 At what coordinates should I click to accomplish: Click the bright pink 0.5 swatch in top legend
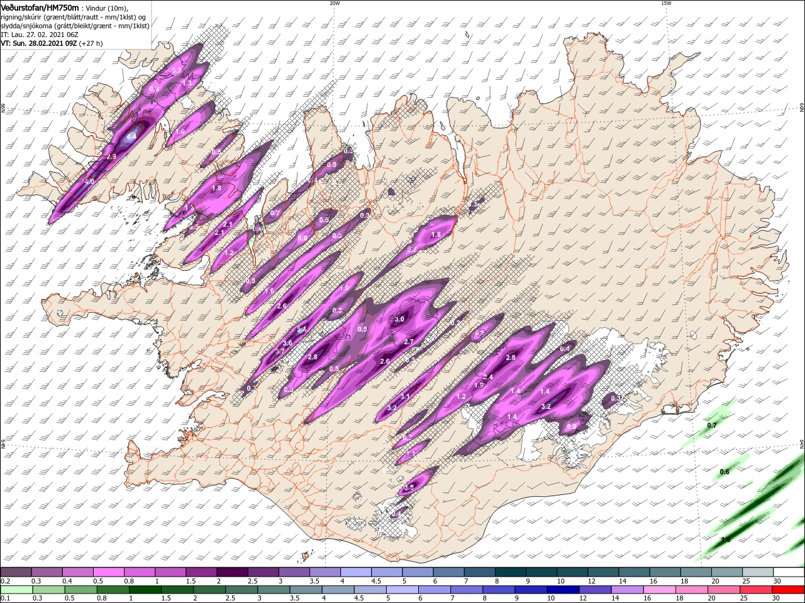108,572
